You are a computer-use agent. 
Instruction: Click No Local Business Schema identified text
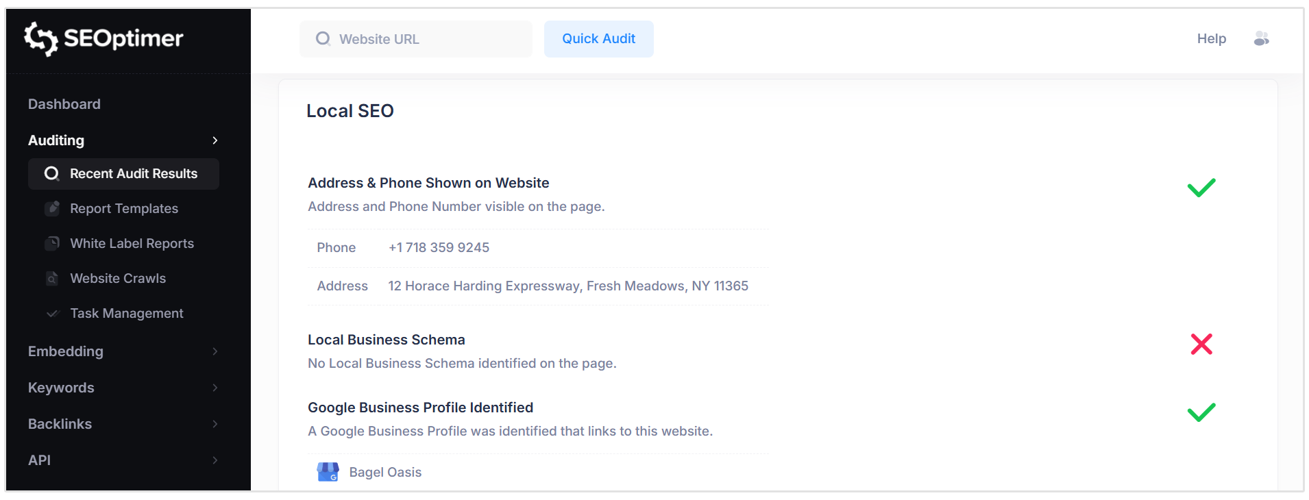463,363
